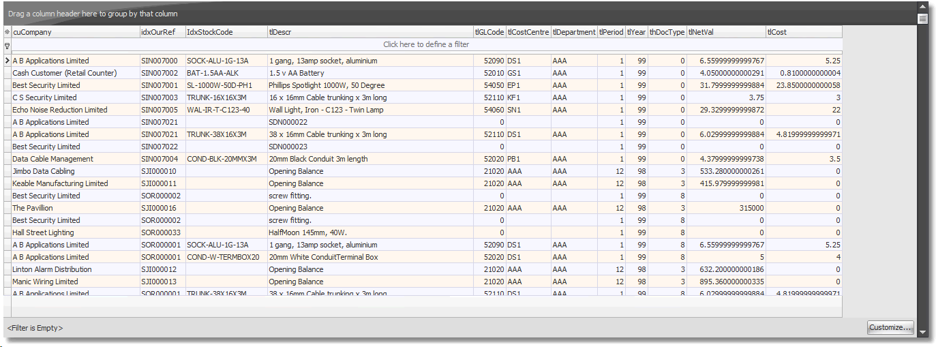Open the column chooser asterisk icon
The image size is (936, 347).
[x=7, y=32]
